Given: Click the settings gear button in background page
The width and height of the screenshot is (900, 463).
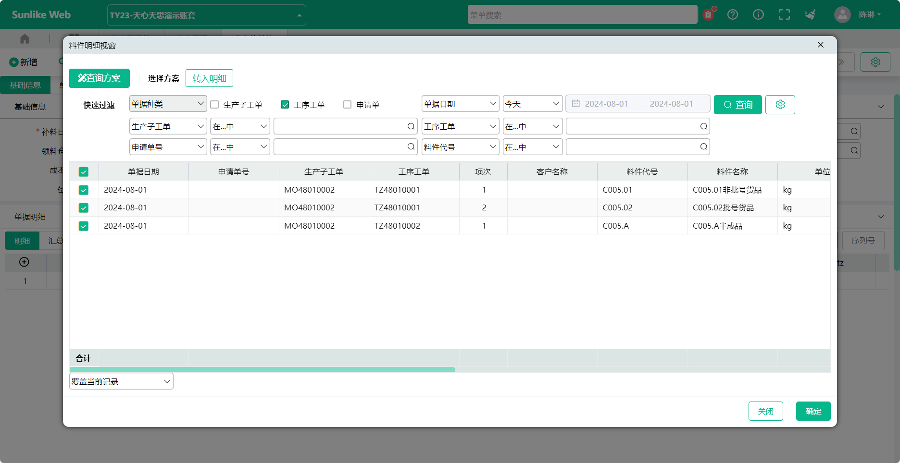Looking at the screenshot, I should click(x=875, y=62).
